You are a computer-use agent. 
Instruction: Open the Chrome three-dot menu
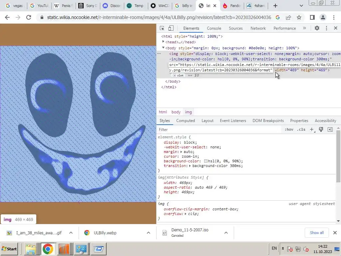click(334, 17)
